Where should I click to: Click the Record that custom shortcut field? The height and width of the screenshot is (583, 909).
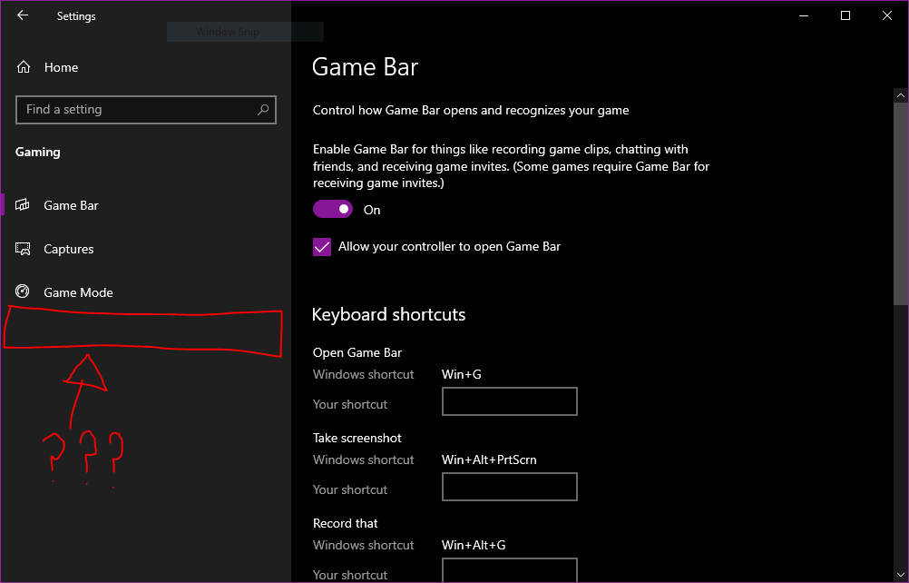[510, 569]
